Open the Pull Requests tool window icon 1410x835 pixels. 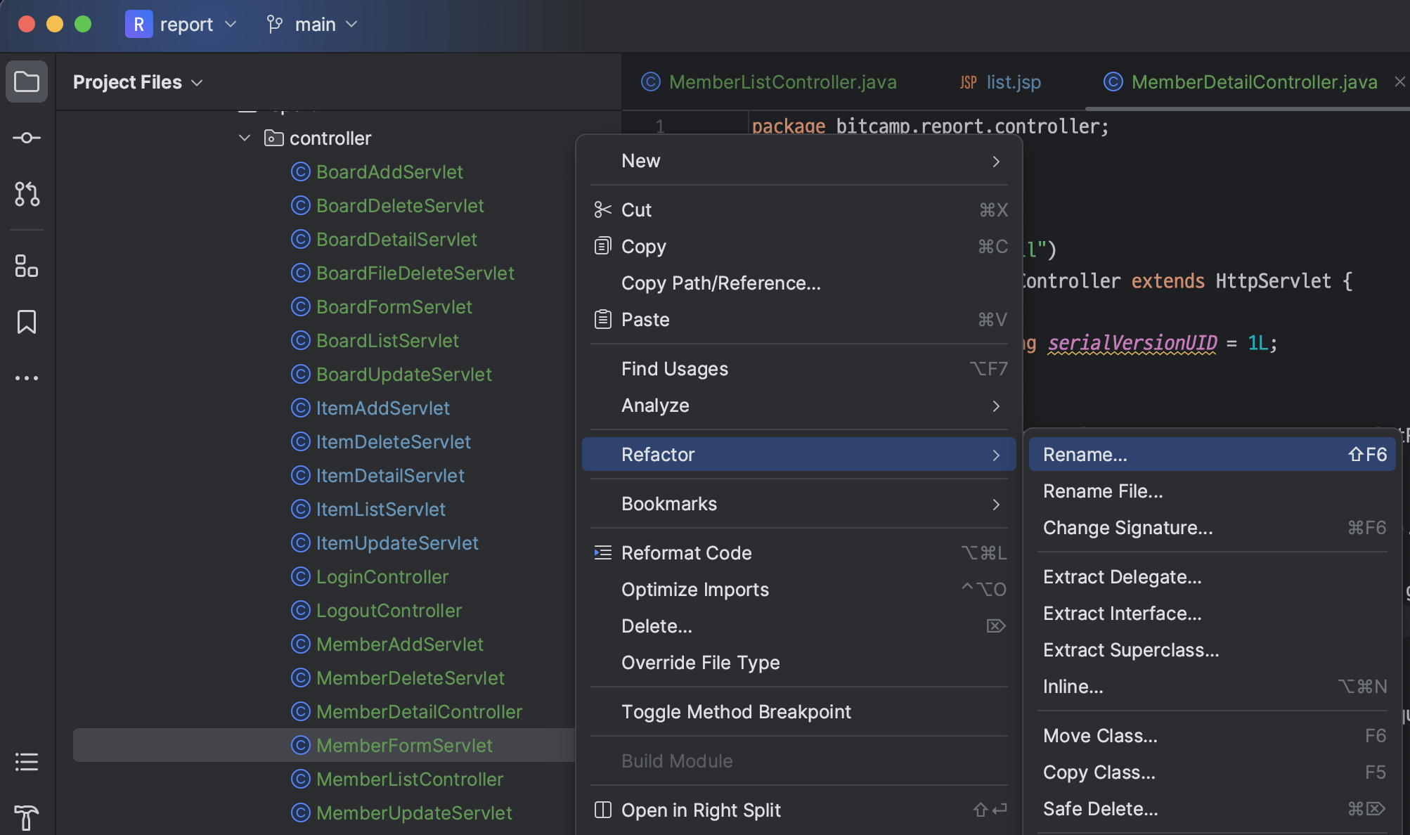(27, 194)
